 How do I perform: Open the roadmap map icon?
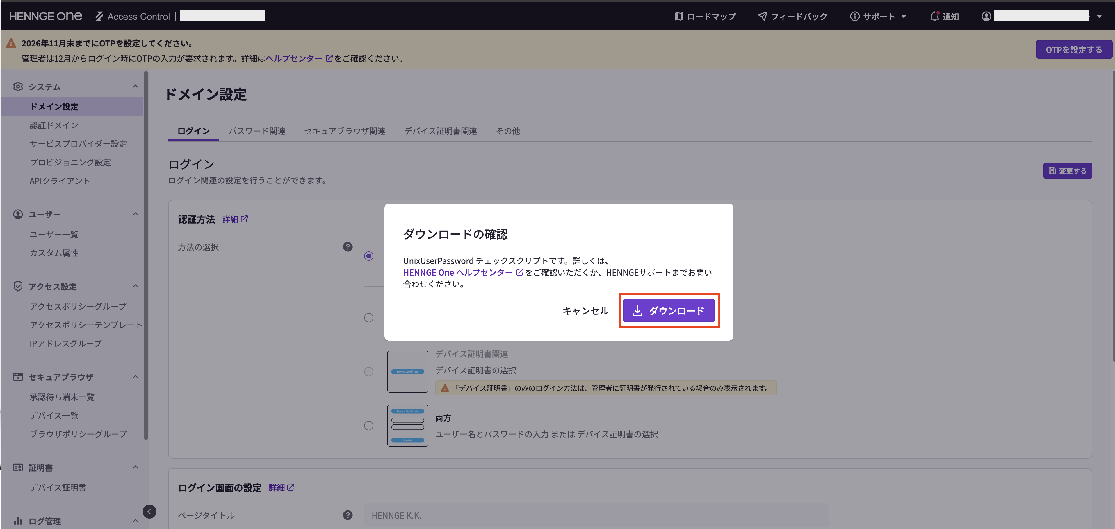click(678, 17)
